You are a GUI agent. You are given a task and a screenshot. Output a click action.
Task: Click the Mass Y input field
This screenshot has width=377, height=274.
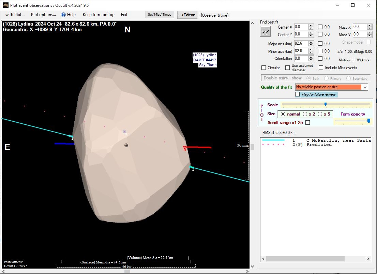(360, 34)
